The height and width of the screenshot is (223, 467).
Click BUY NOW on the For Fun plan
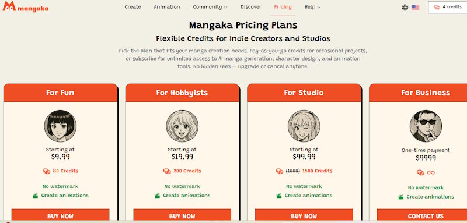tap(60, 215)
